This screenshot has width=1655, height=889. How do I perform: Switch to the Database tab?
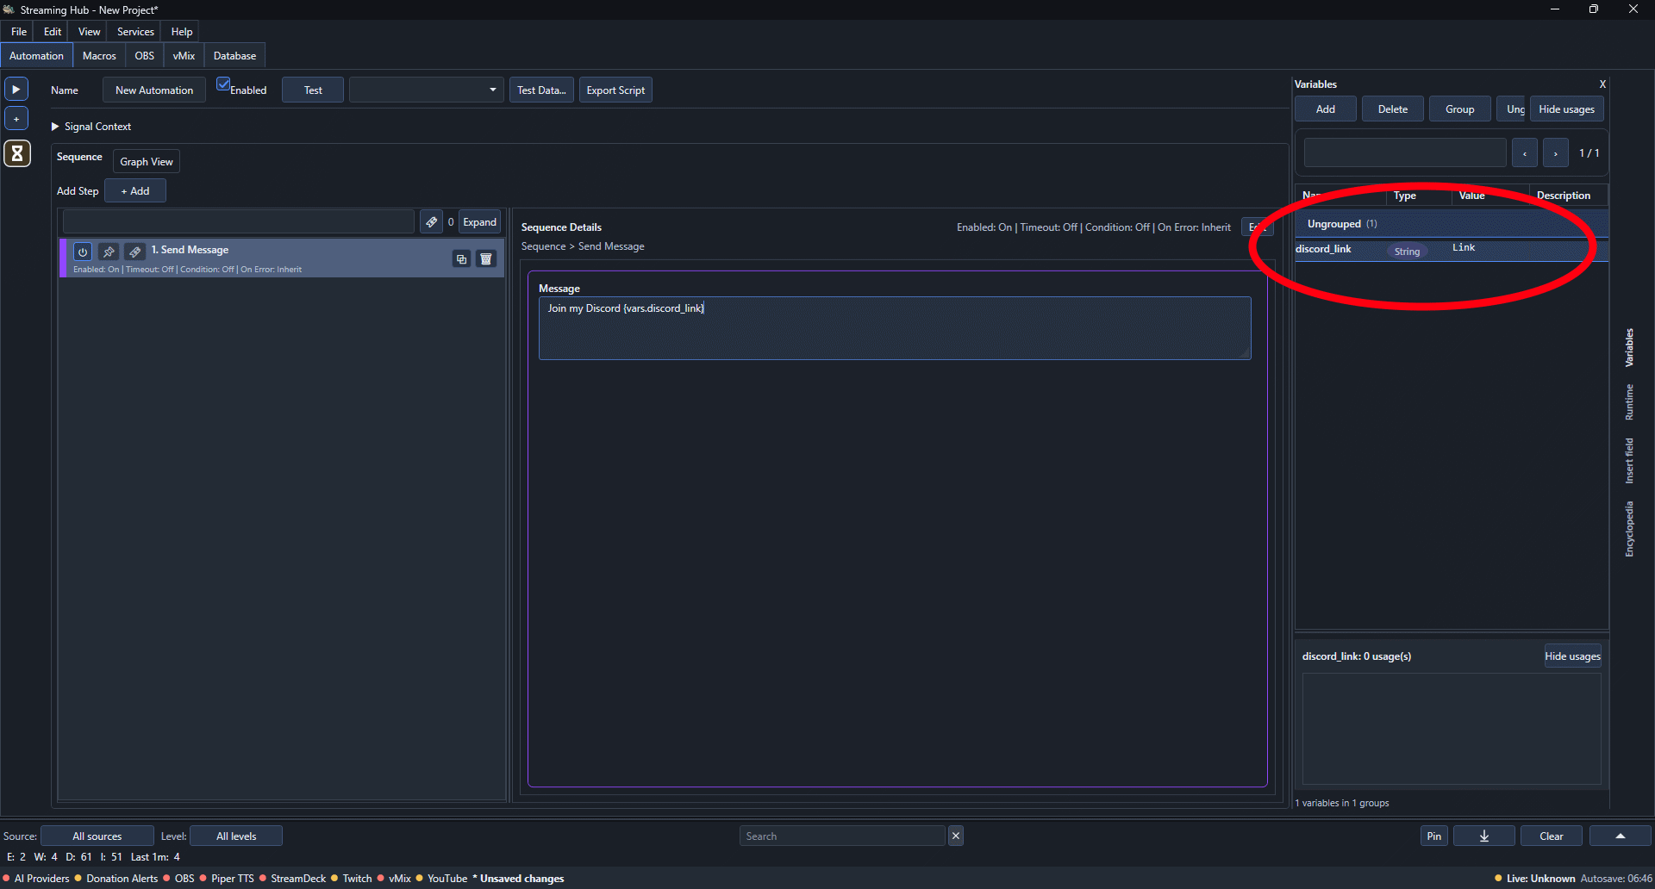point(234,55)
